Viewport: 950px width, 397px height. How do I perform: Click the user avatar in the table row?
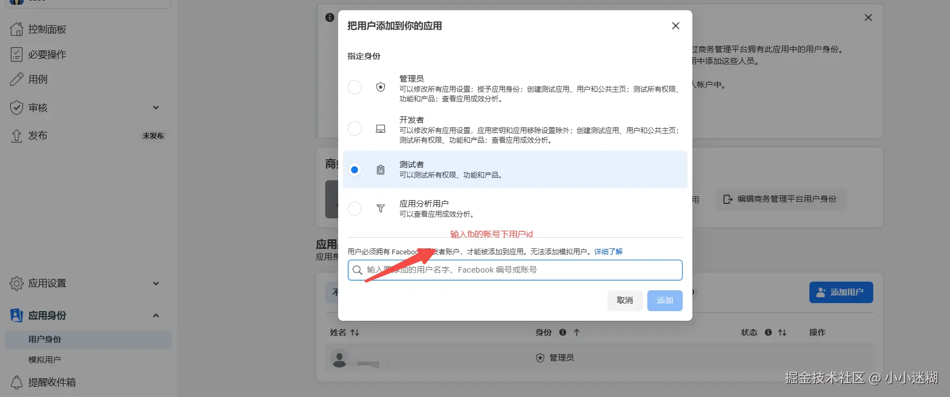tap(339, 358)
